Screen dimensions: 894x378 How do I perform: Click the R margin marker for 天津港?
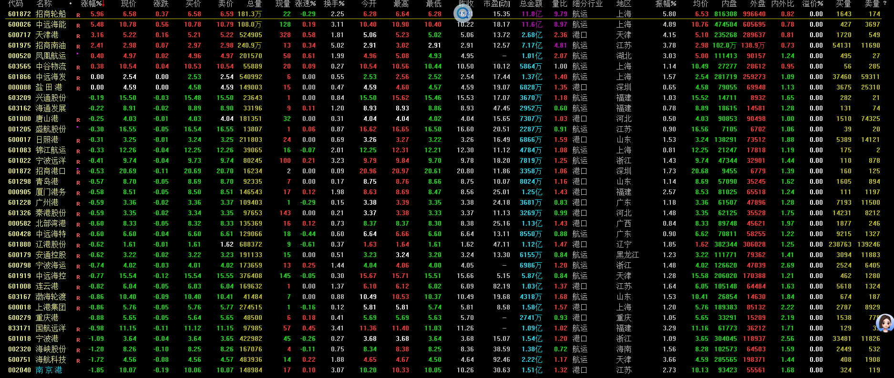click(x=78, y=36)
